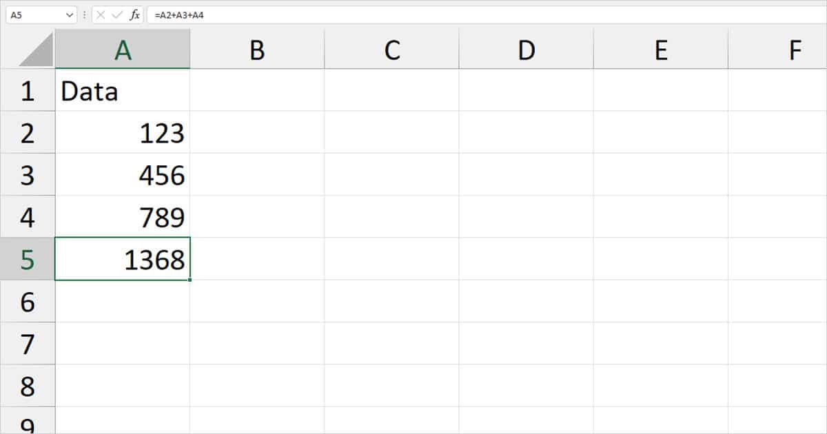
Task: Select row 9 by clicking its header
Action: coord(28,424)
